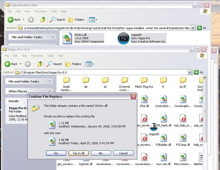Click Forward arrow in Substitution files window
220x170 pixels.
click(31, 20)
